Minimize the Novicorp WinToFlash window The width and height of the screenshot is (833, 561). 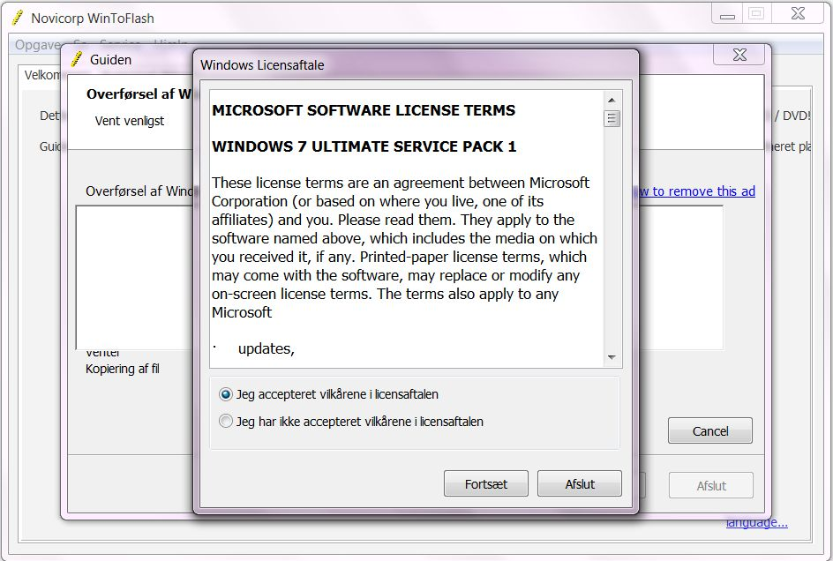(727, 13)
